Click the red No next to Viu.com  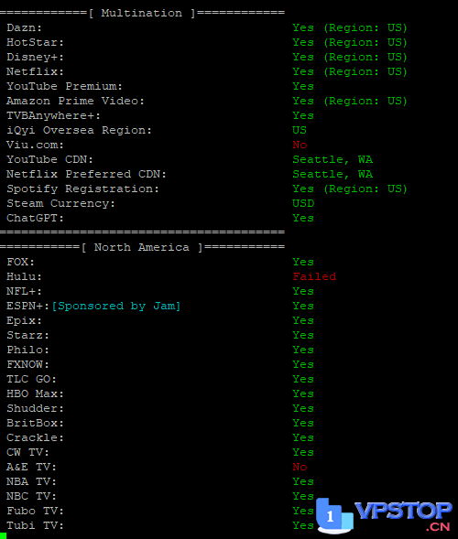tap(300, 145)
